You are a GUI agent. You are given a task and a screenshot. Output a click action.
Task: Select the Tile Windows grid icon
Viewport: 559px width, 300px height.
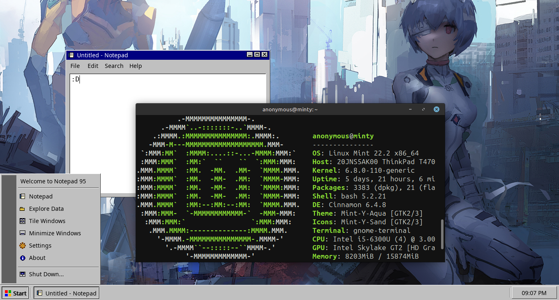coord(23,221)
